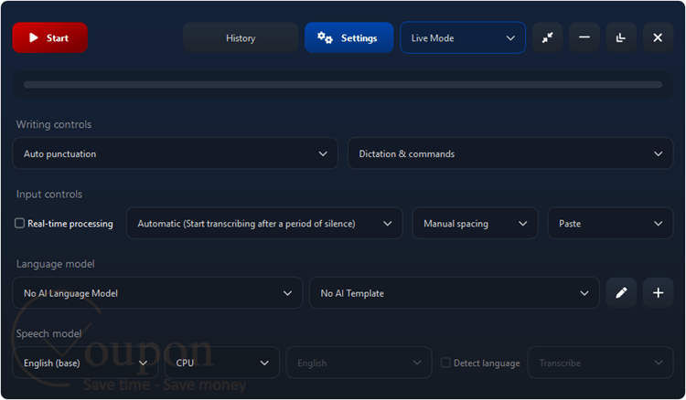Click the compact view arrows icon

pyautogui.click(x=547, y=38)
